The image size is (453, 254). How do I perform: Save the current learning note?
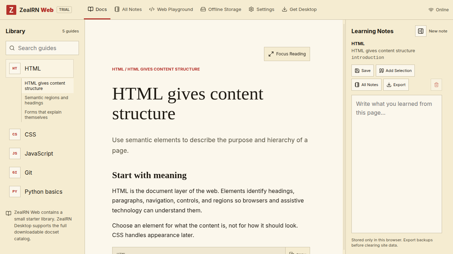click(362, 71)
